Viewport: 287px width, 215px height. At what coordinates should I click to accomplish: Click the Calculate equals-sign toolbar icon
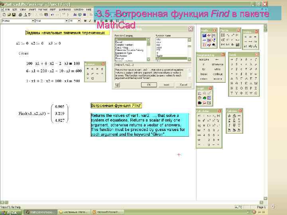tap(85, 15)
